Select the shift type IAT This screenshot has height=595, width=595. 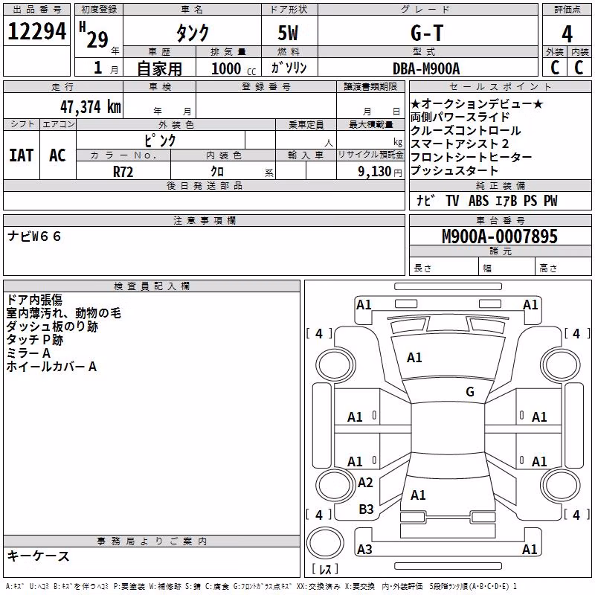(22, 155)
